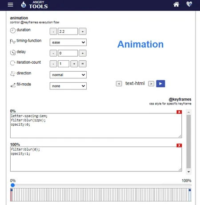Click the Animation preview text
The height and width of the screenshot is (205, 200).
coord(140,44)
